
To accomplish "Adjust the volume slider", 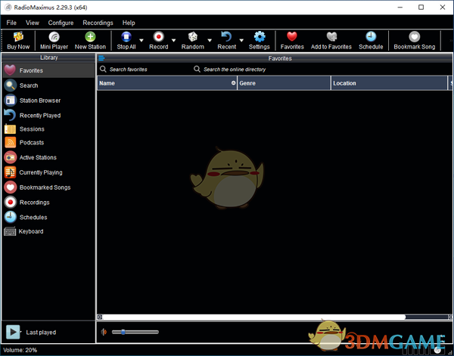I will pos(135,332).
